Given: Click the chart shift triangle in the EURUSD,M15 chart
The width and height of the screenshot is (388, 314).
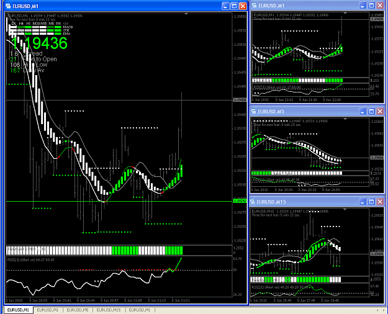Looking at the screenshot, I should coord(345,210).
